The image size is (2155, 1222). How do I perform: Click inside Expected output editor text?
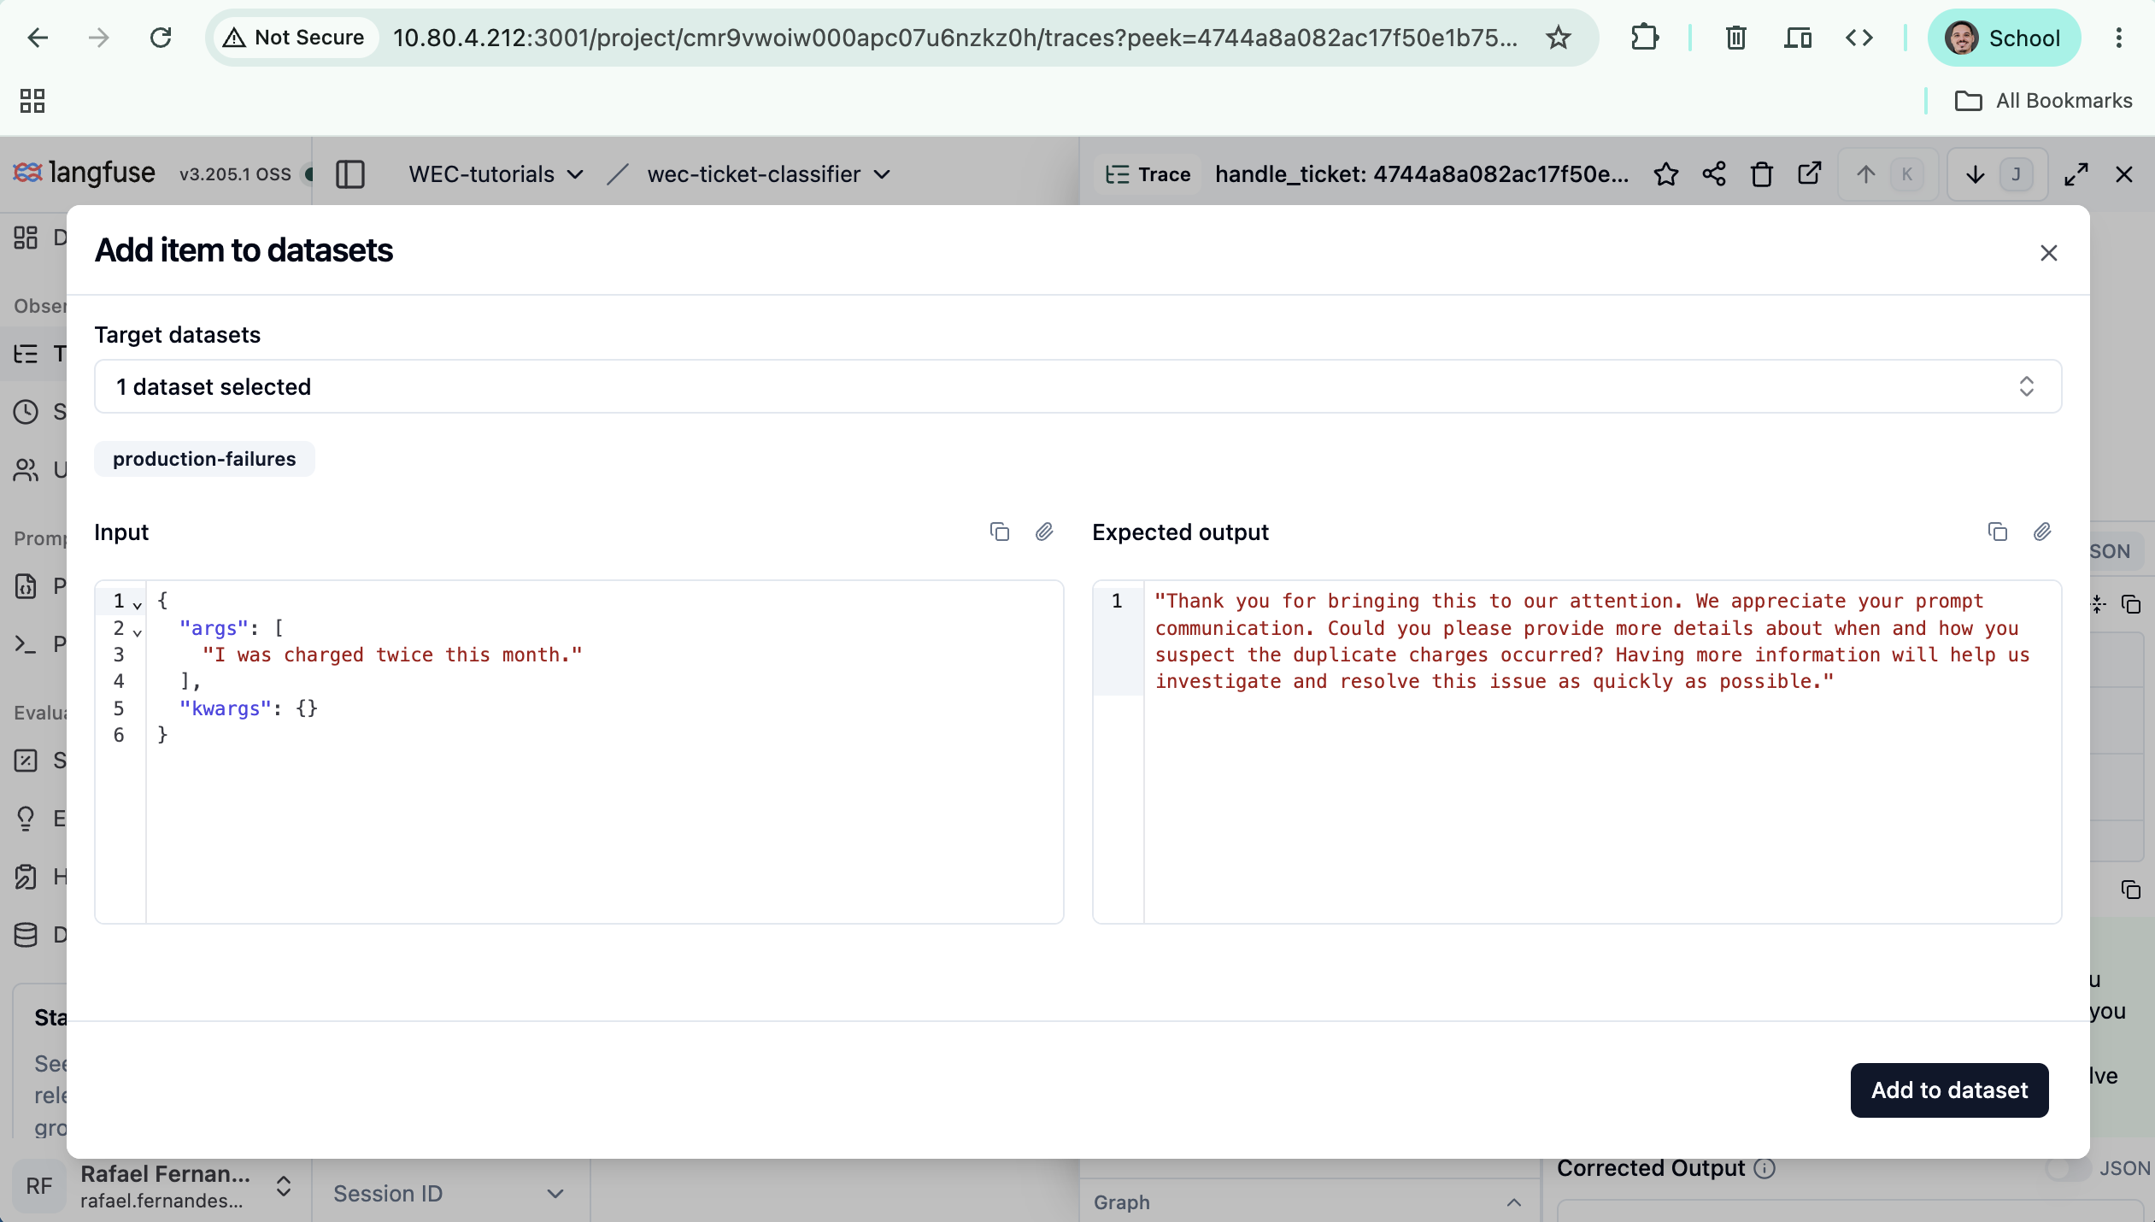pyautogui.click(x=1591, y=641)
